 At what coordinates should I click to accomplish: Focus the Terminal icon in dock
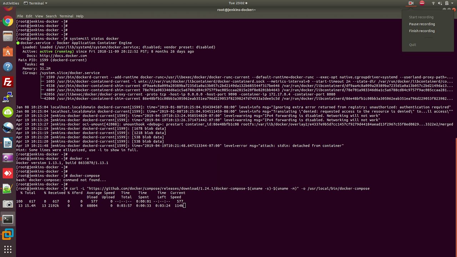(x=8, y=219)
